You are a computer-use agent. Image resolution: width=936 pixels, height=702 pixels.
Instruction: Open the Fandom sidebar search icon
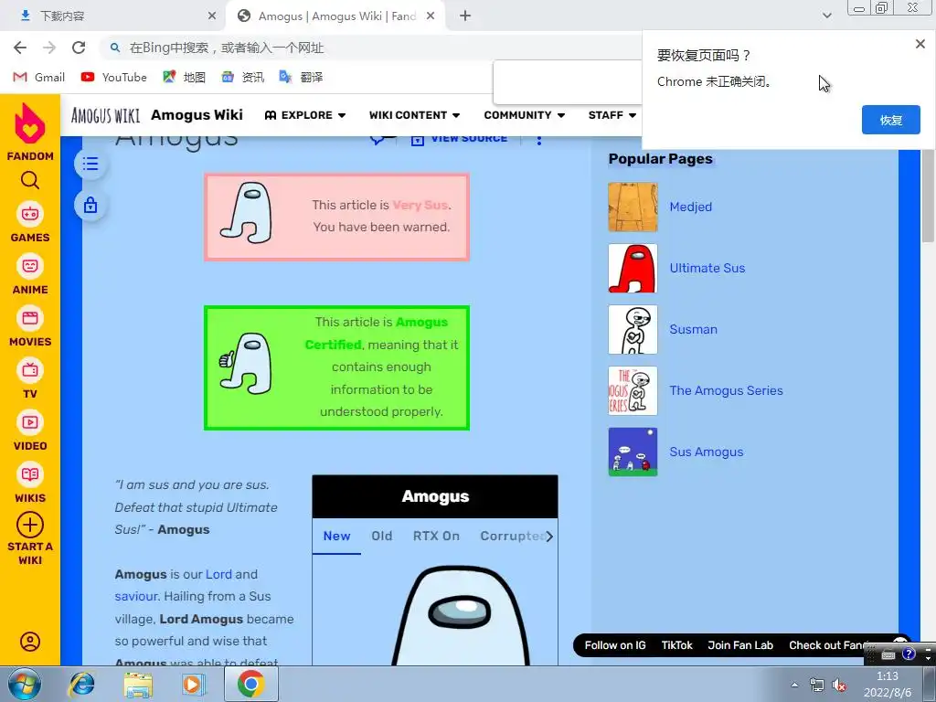point(30,180)
